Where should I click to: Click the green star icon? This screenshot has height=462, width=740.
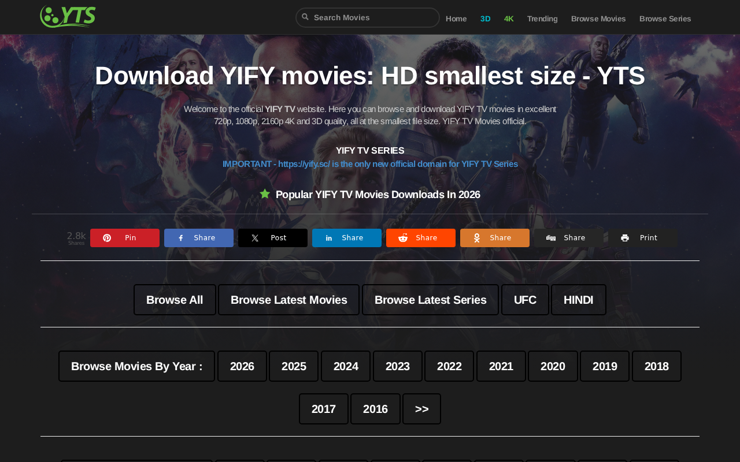click(265, 194)
